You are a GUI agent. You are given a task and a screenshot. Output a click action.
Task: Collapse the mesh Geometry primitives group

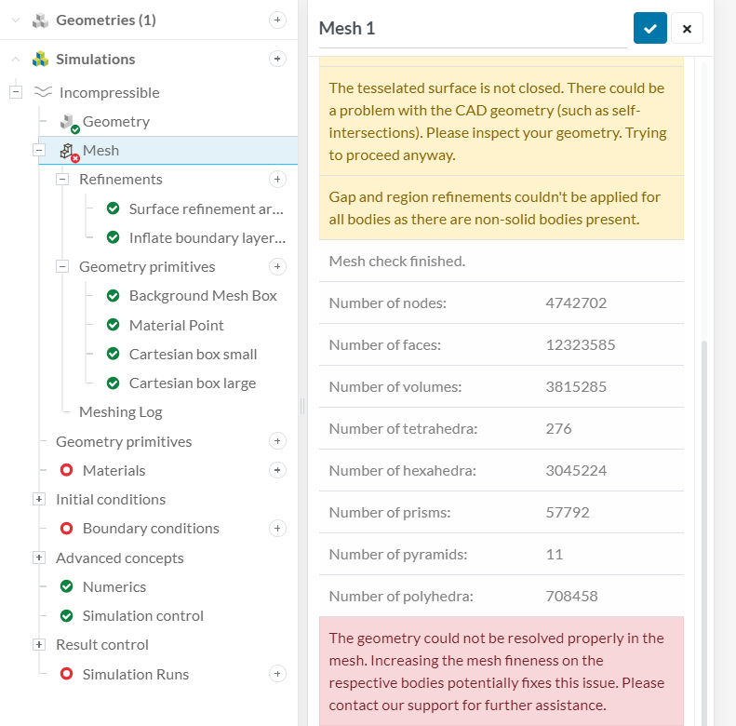coord(62,267)
